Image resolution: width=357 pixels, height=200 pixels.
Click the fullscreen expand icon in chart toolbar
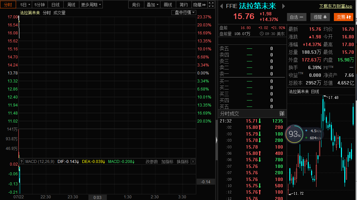(211, 5)
